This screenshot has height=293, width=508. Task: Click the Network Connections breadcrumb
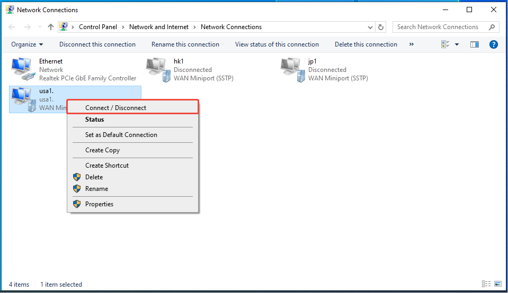pos(231,27)
